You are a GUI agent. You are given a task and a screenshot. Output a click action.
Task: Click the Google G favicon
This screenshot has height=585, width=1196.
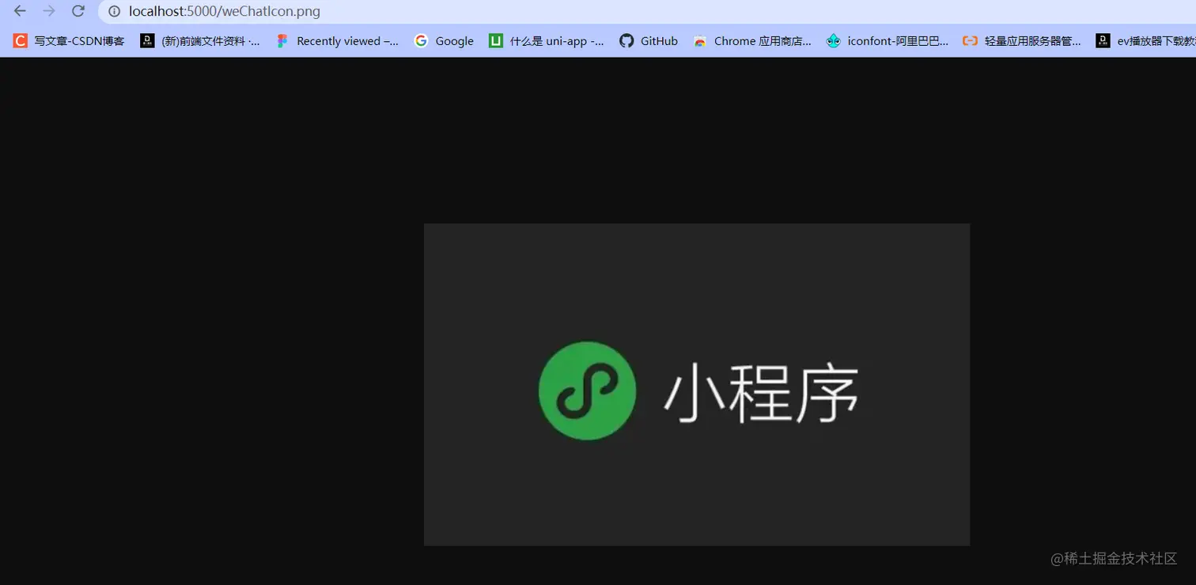tap(421, 41)
